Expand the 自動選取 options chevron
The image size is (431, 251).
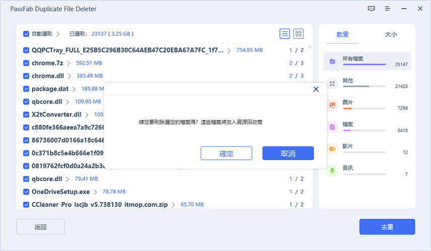pyautogui.click(x=58, y=34)
